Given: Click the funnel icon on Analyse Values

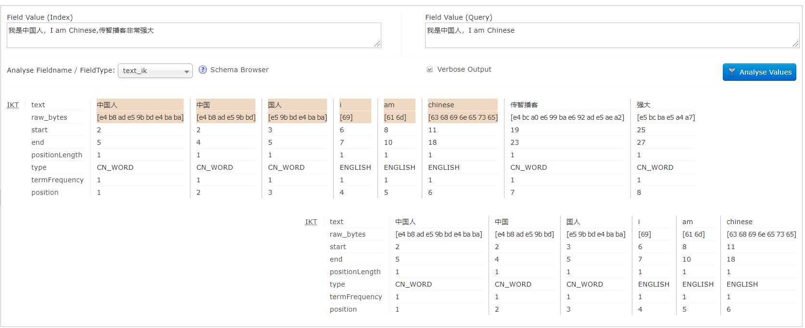Looking at the screenshot, I should click(731, 72).
